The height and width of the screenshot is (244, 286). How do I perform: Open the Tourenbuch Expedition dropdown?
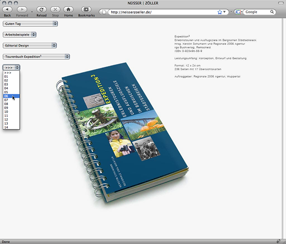tap(36, 57)
